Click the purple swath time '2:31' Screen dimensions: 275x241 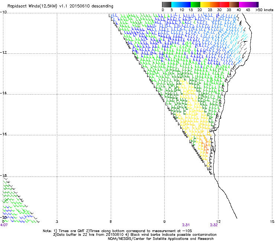[186, 225]
